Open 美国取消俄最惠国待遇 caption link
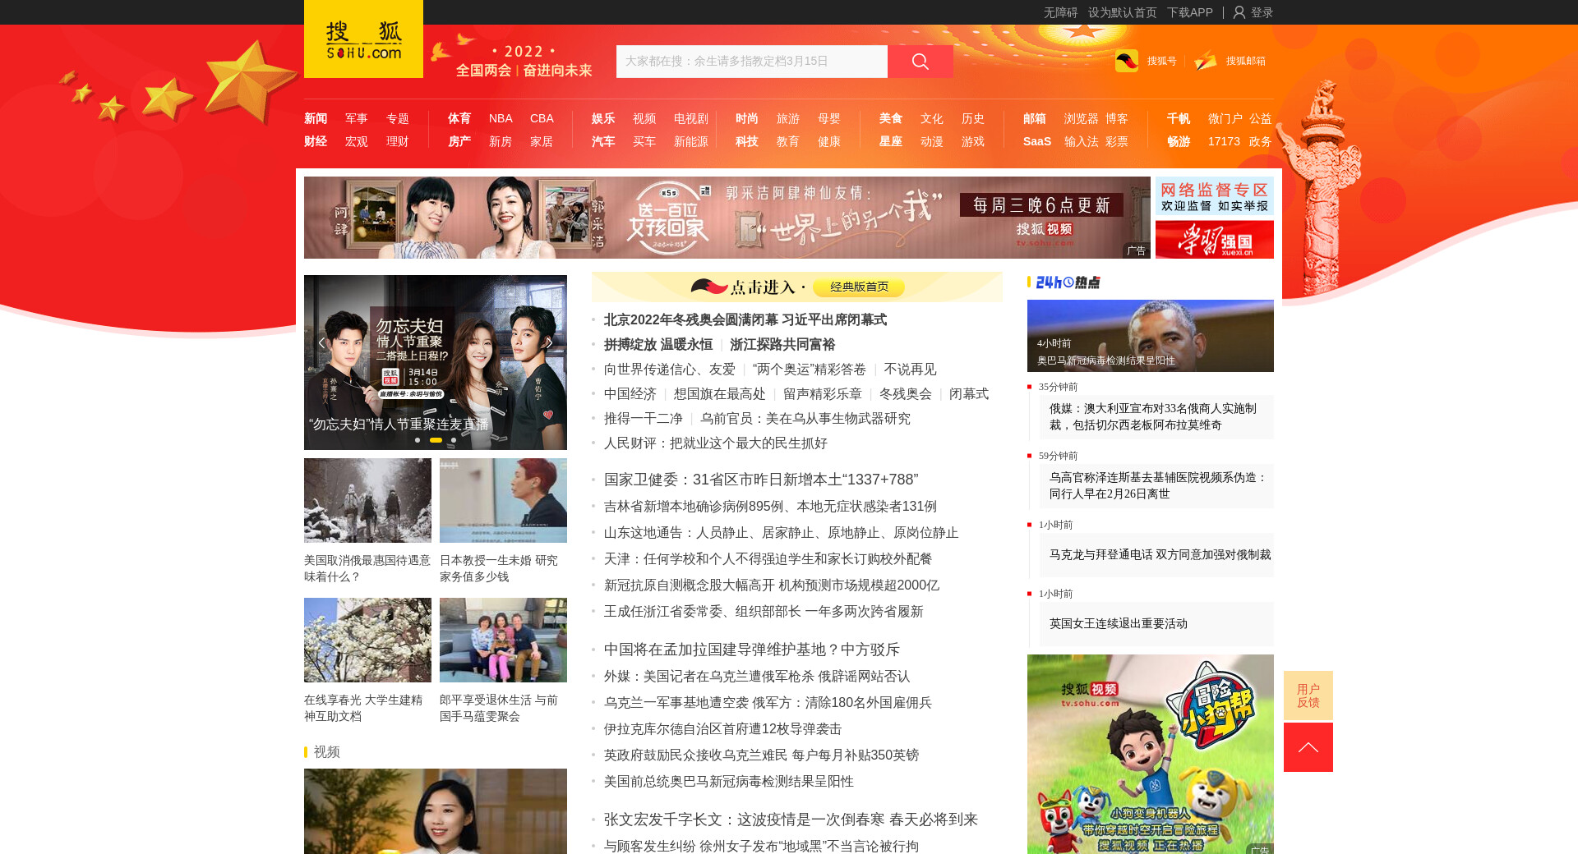 [x=367, y=568]
